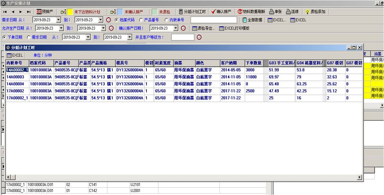This screenshot has width=384, height=195.
Task: Open the EXCEL打印模板 button
Action: (234, 28)
